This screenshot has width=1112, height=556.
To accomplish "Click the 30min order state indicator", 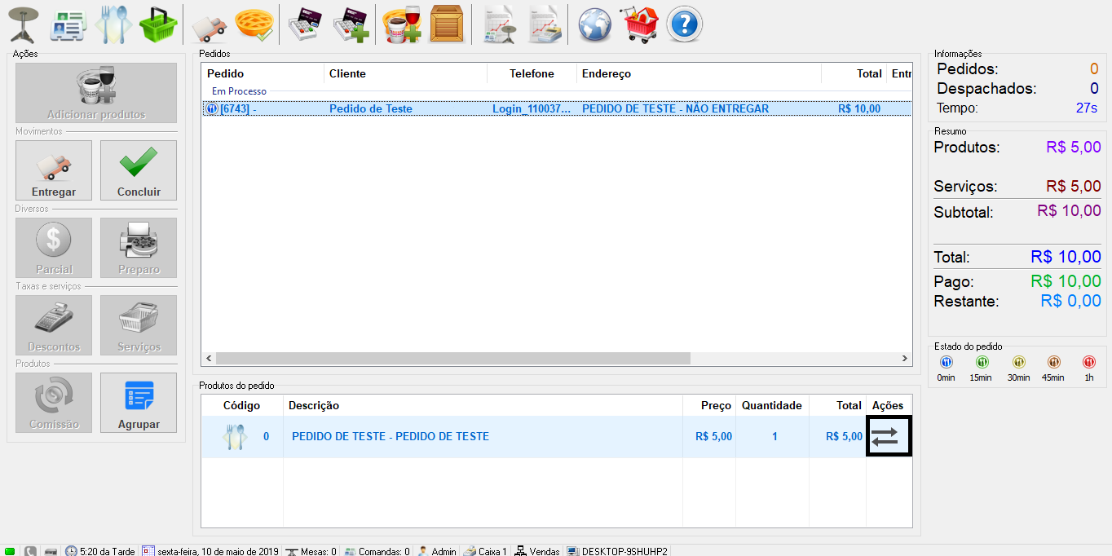I will coord(1017,368).
